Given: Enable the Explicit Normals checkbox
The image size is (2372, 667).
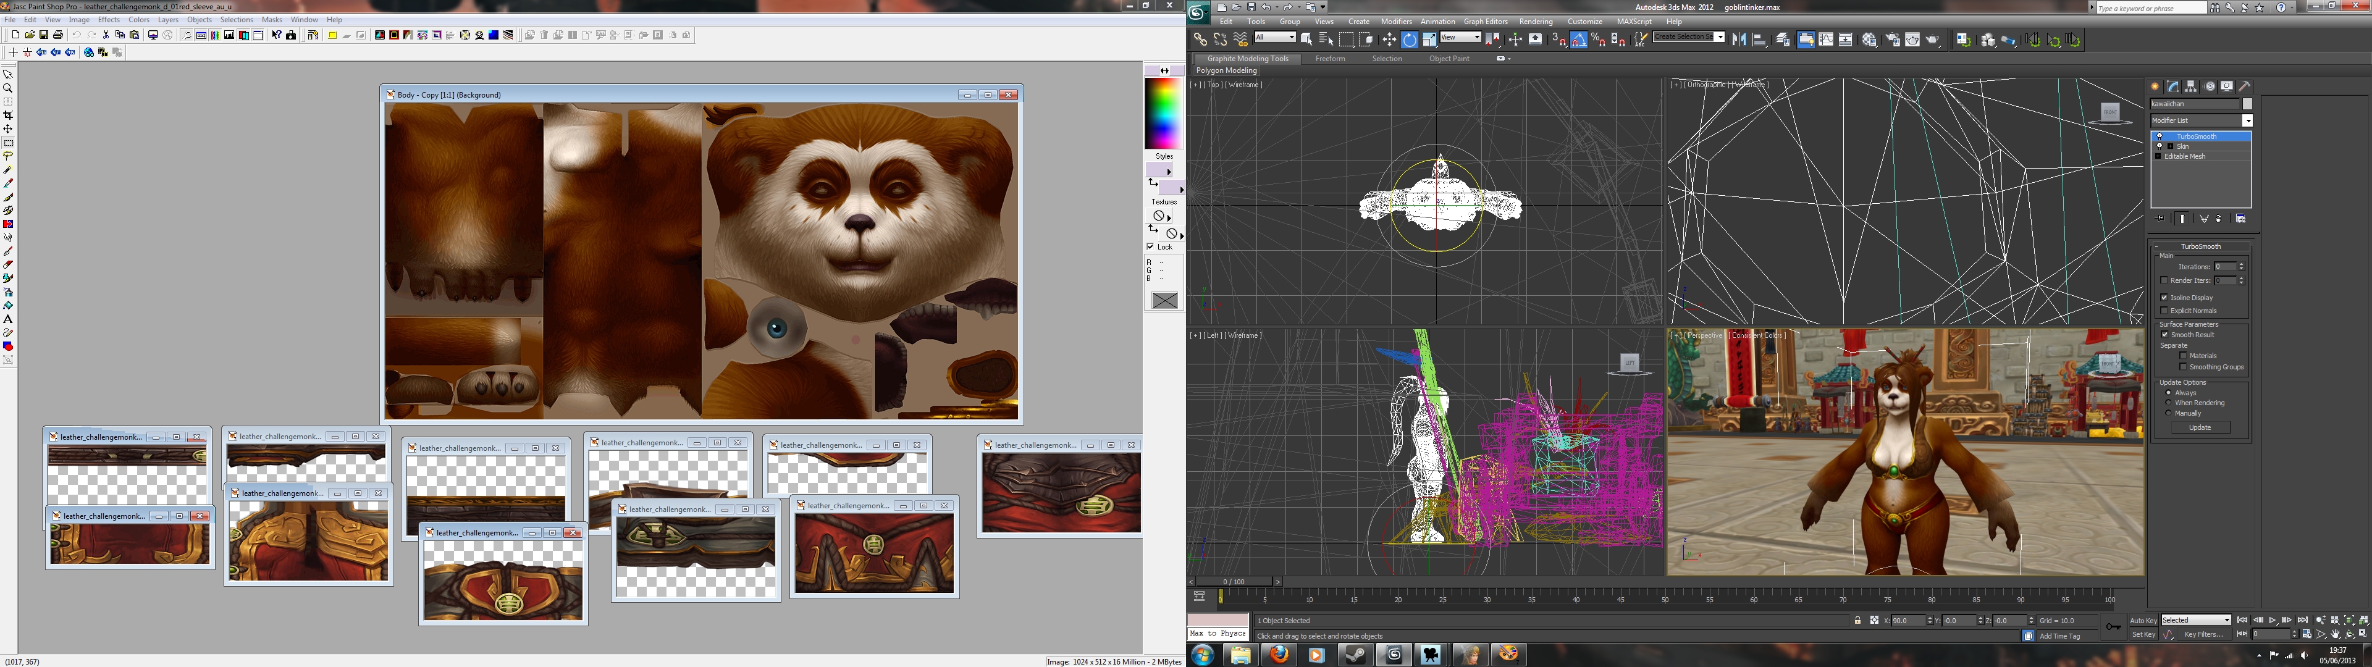Looking at the screenshot, I should (x=2164, y=311).
